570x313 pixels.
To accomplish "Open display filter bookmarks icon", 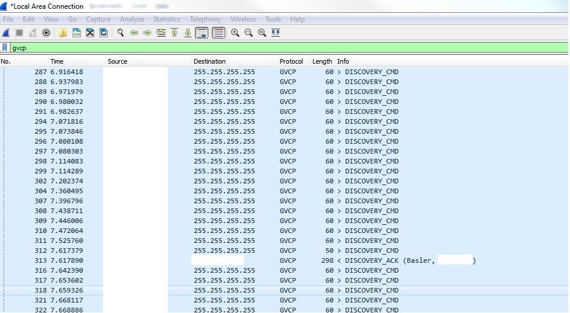I will 5,47.
